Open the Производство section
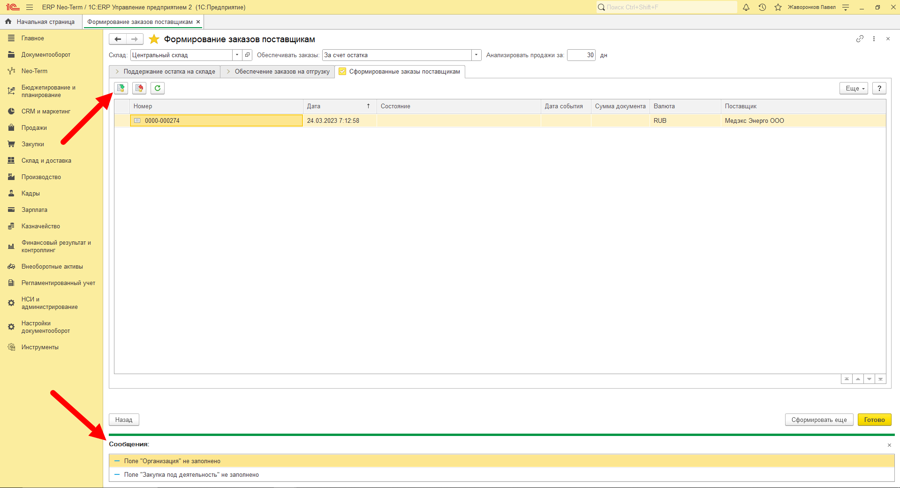Screen dimensions: 900x488 click(41, 177)
